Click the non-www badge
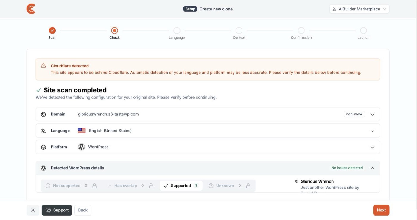 354,114
